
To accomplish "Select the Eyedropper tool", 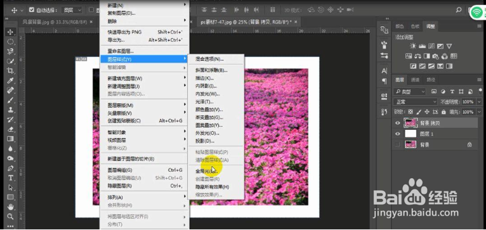I will pos(11,80).
